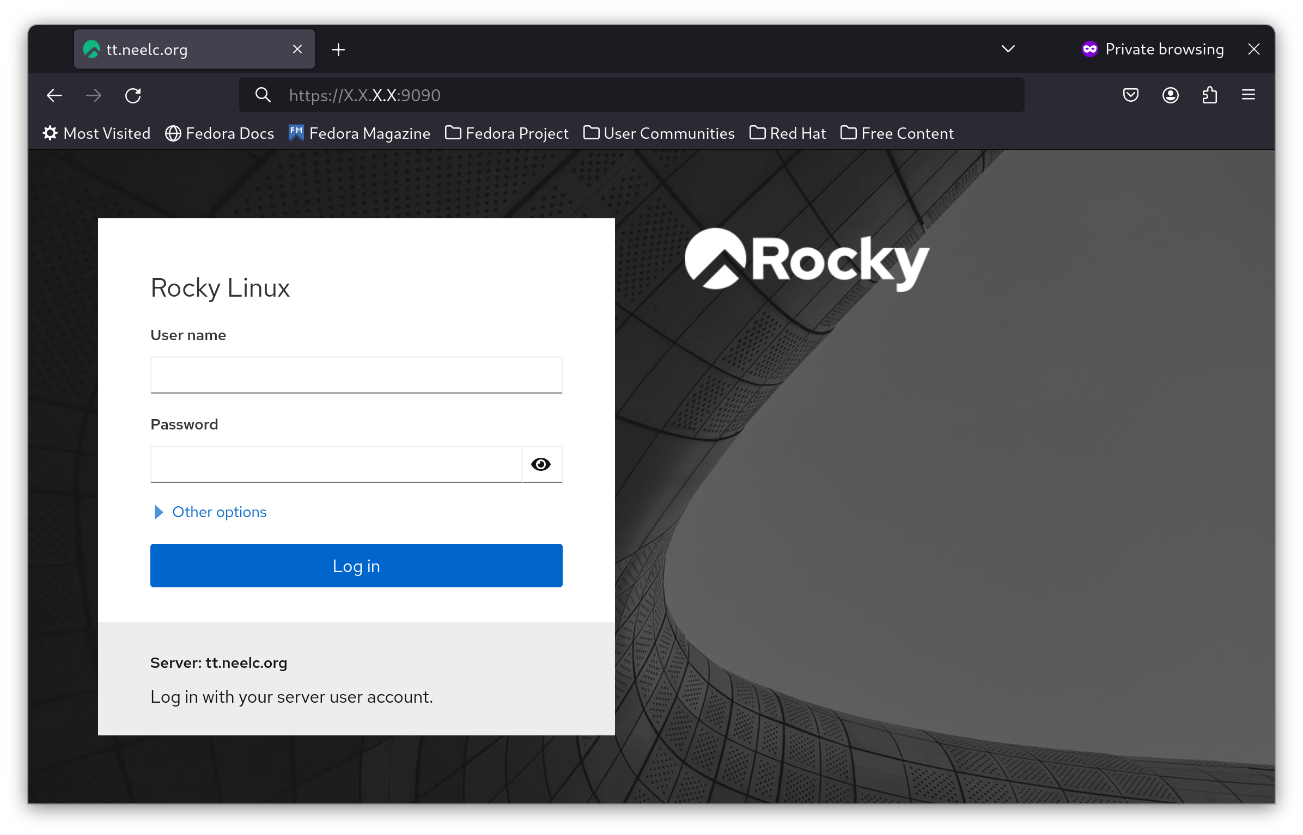Navigate back using the back arrow
This screenshot has width=1303, height=835.
(54, 95)
